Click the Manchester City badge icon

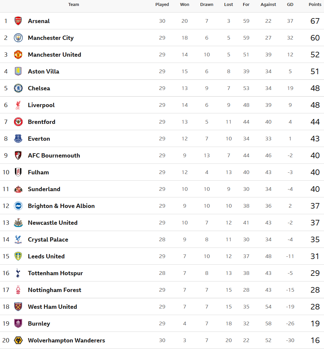[x=18, y=38]
